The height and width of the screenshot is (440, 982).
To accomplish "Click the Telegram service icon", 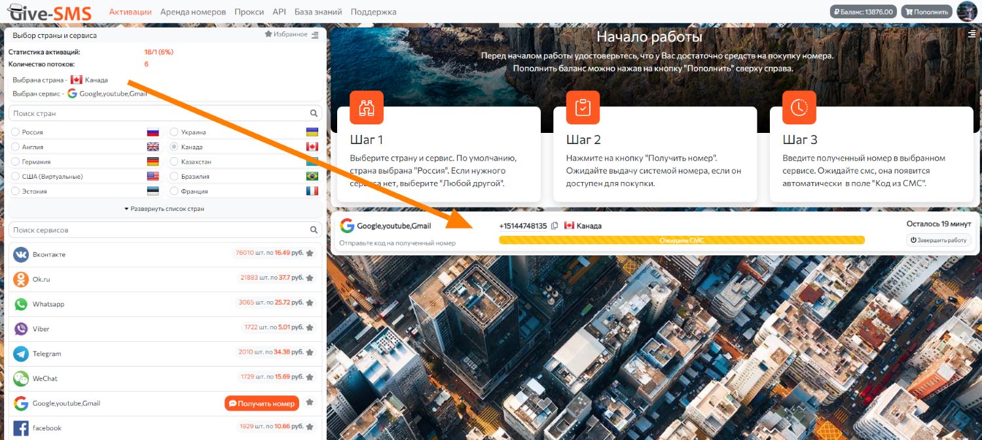I will click(21, 354).
